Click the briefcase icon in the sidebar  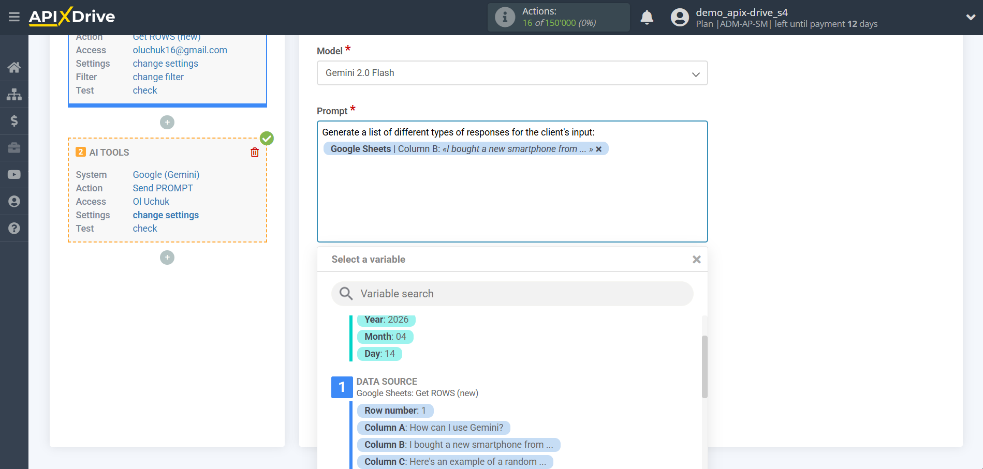pyautogui.click(x=14, y=148)
